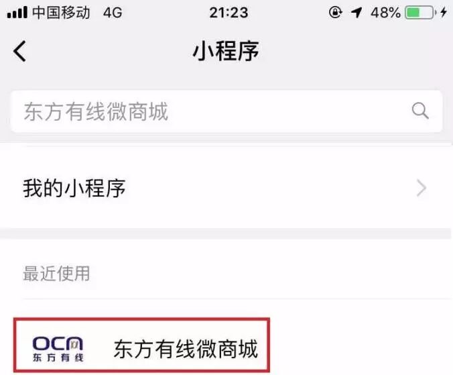Open the 我的小程序 row

226,189
